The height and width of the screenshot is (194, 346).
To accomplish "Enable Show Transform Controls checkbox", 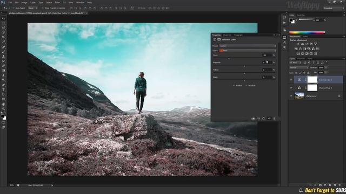I will coord(43,8).
